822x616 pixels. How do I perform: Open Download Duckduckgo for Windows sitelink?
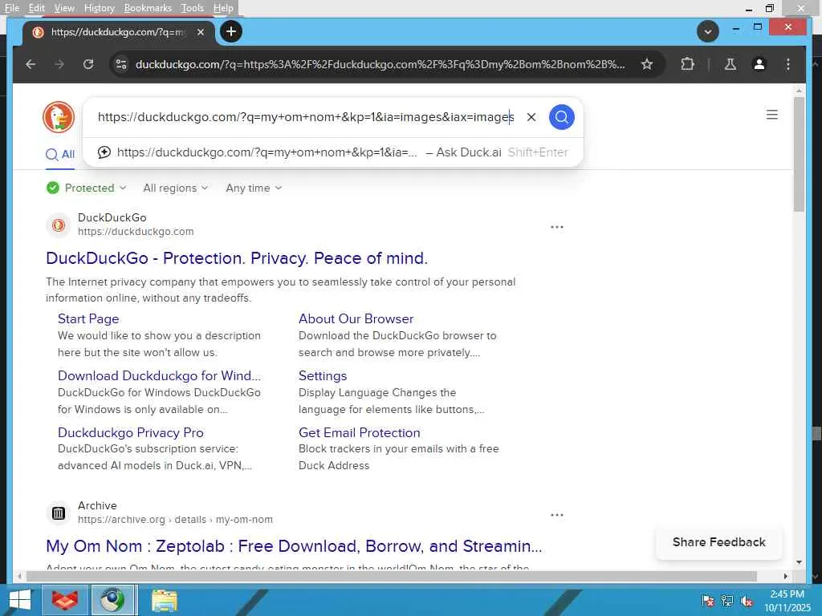(x=159, y=375)
